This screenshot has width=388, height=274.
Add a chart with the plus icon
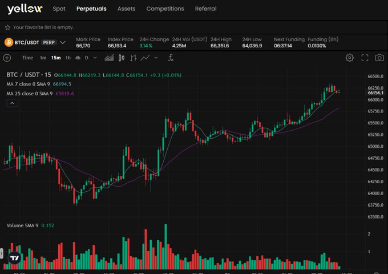click(x=7, y=58)
